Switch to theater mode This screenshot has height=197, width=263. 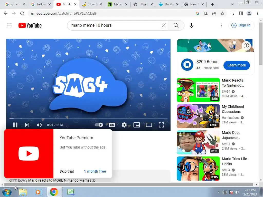coord(149,125)
